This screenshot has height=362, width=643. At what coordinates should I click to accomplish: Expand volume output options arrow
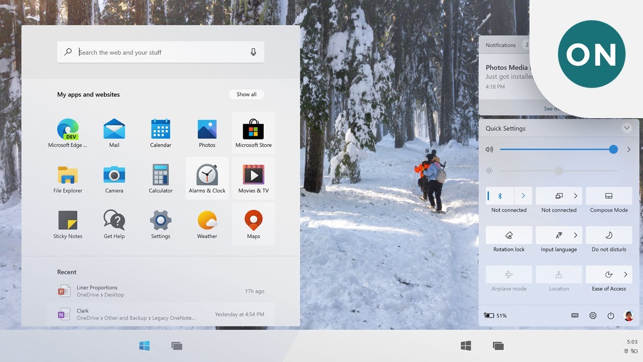coord(628,149)
